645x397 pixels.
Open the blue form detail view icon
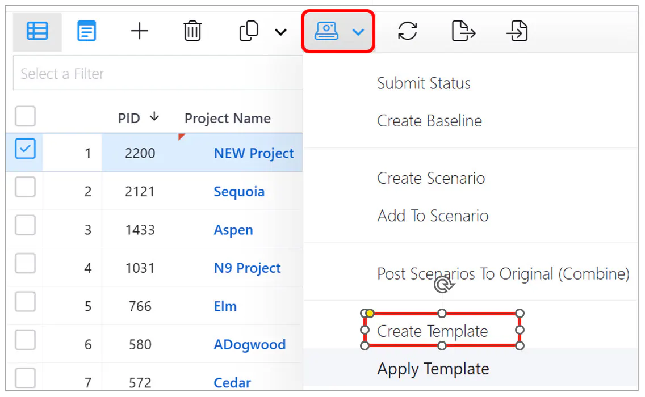(86, 31)
